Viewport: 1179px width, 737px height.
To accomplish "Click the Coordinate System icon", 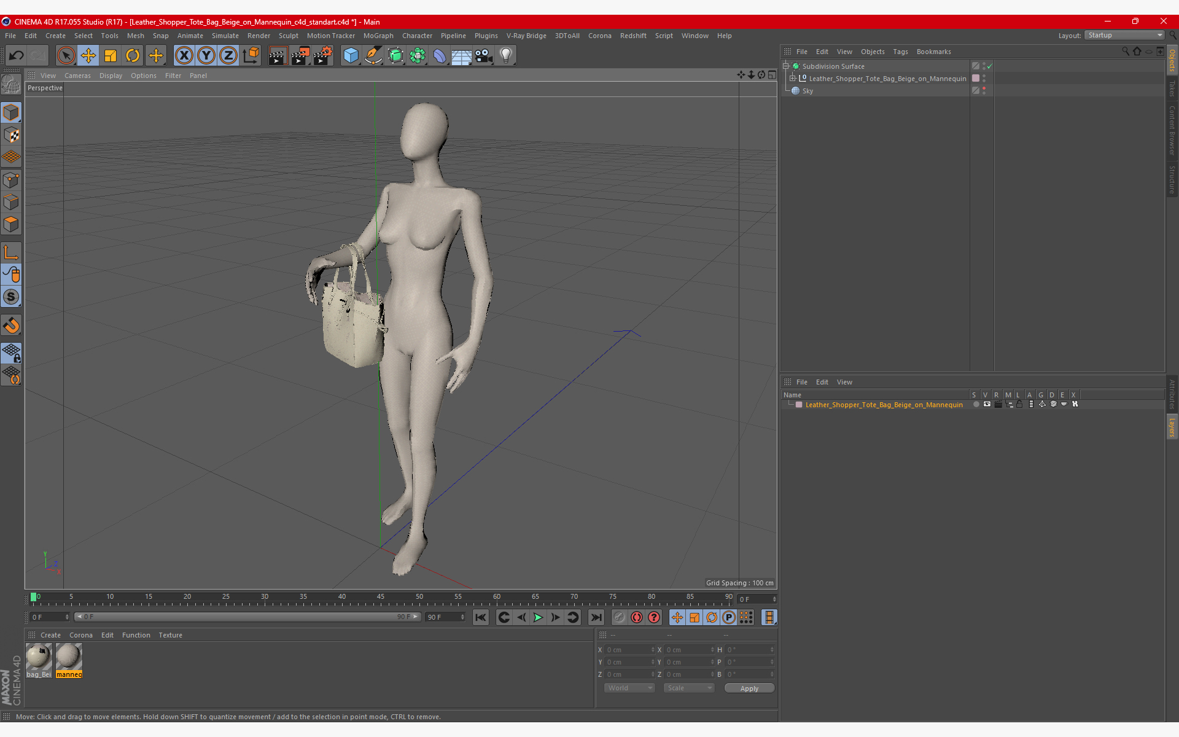I will point(251,56).
